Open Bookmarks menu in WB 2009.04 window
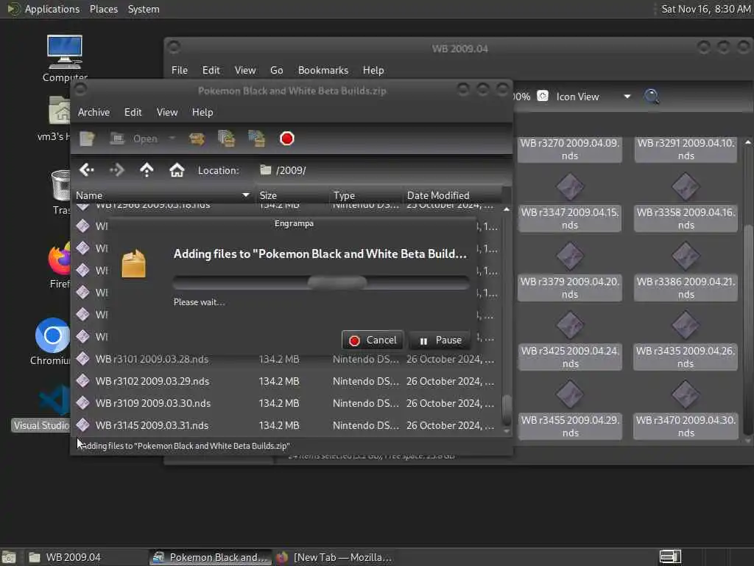 (x=323, y=70)
